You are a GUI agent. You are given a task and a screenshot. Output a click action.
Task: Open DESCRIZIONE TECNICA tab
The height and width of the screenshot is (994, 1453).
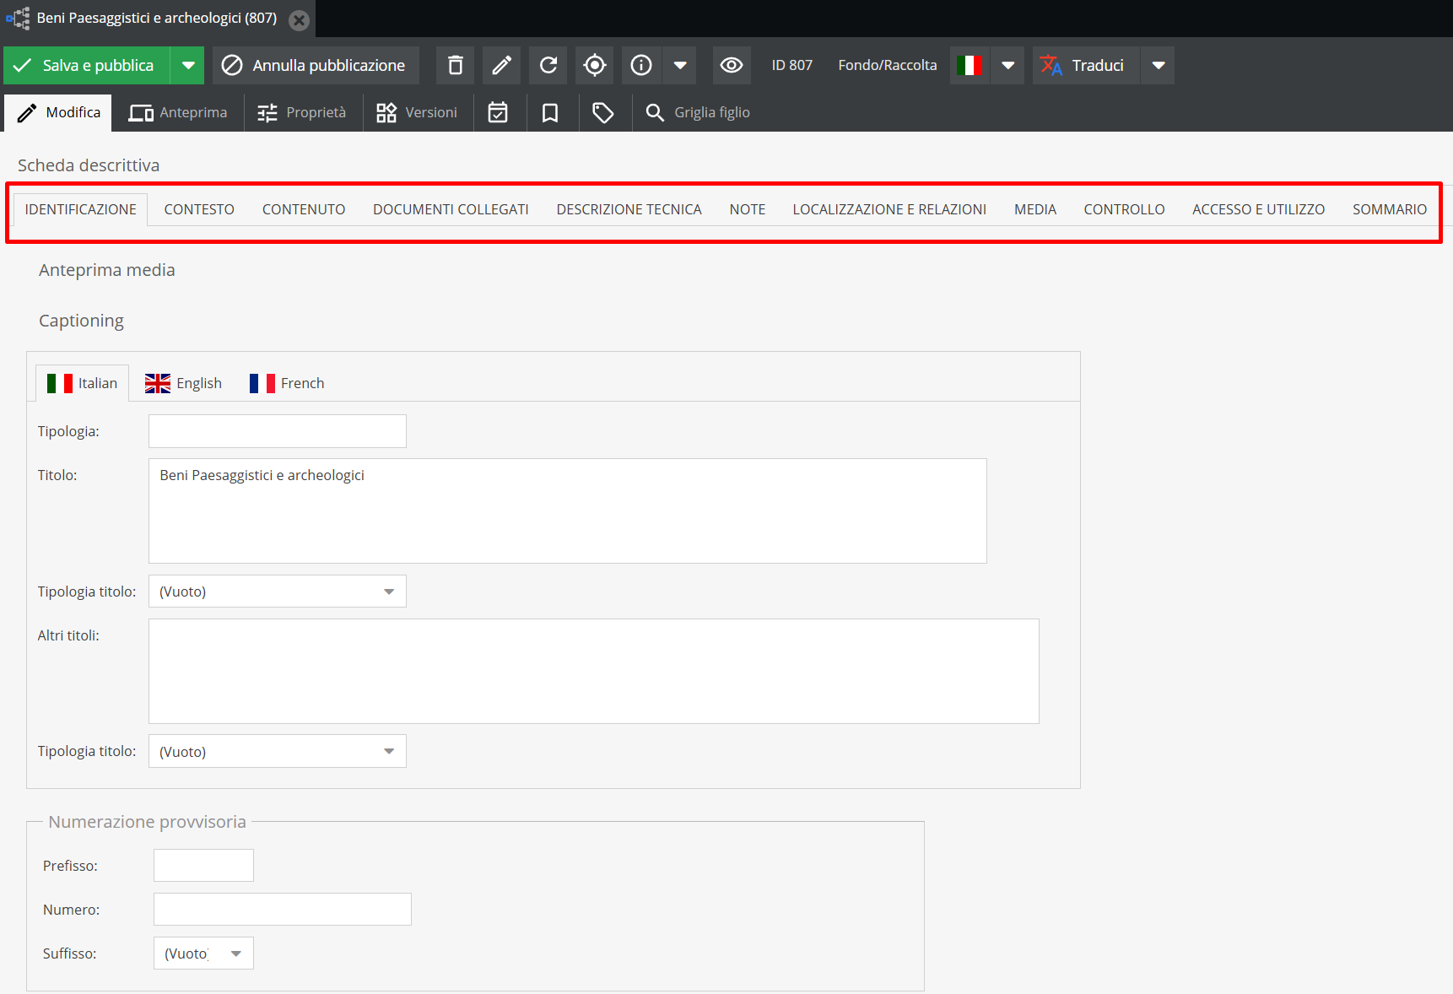(x=629, y=209)
